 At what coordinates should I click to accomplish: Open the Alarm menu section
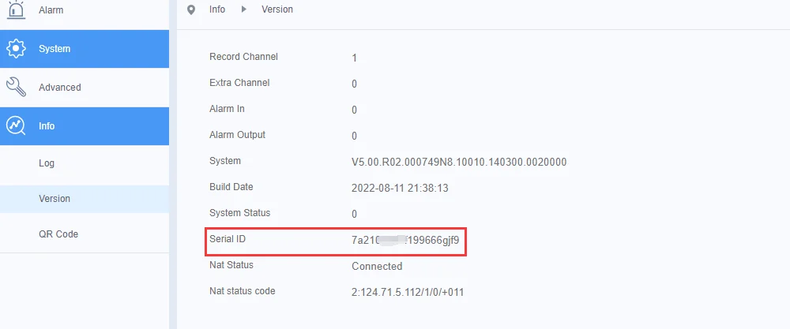click(x=85, y=10)
